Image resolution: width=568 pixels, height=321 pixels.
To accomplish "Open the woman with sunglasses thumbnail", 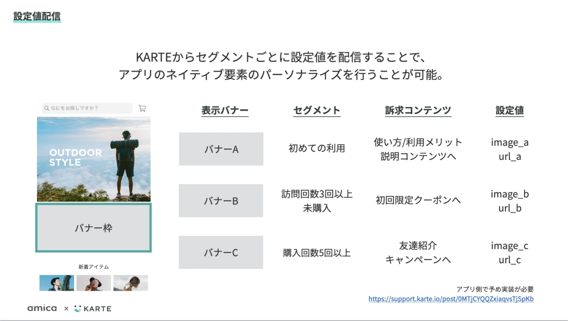I will [x=94, y=283].
